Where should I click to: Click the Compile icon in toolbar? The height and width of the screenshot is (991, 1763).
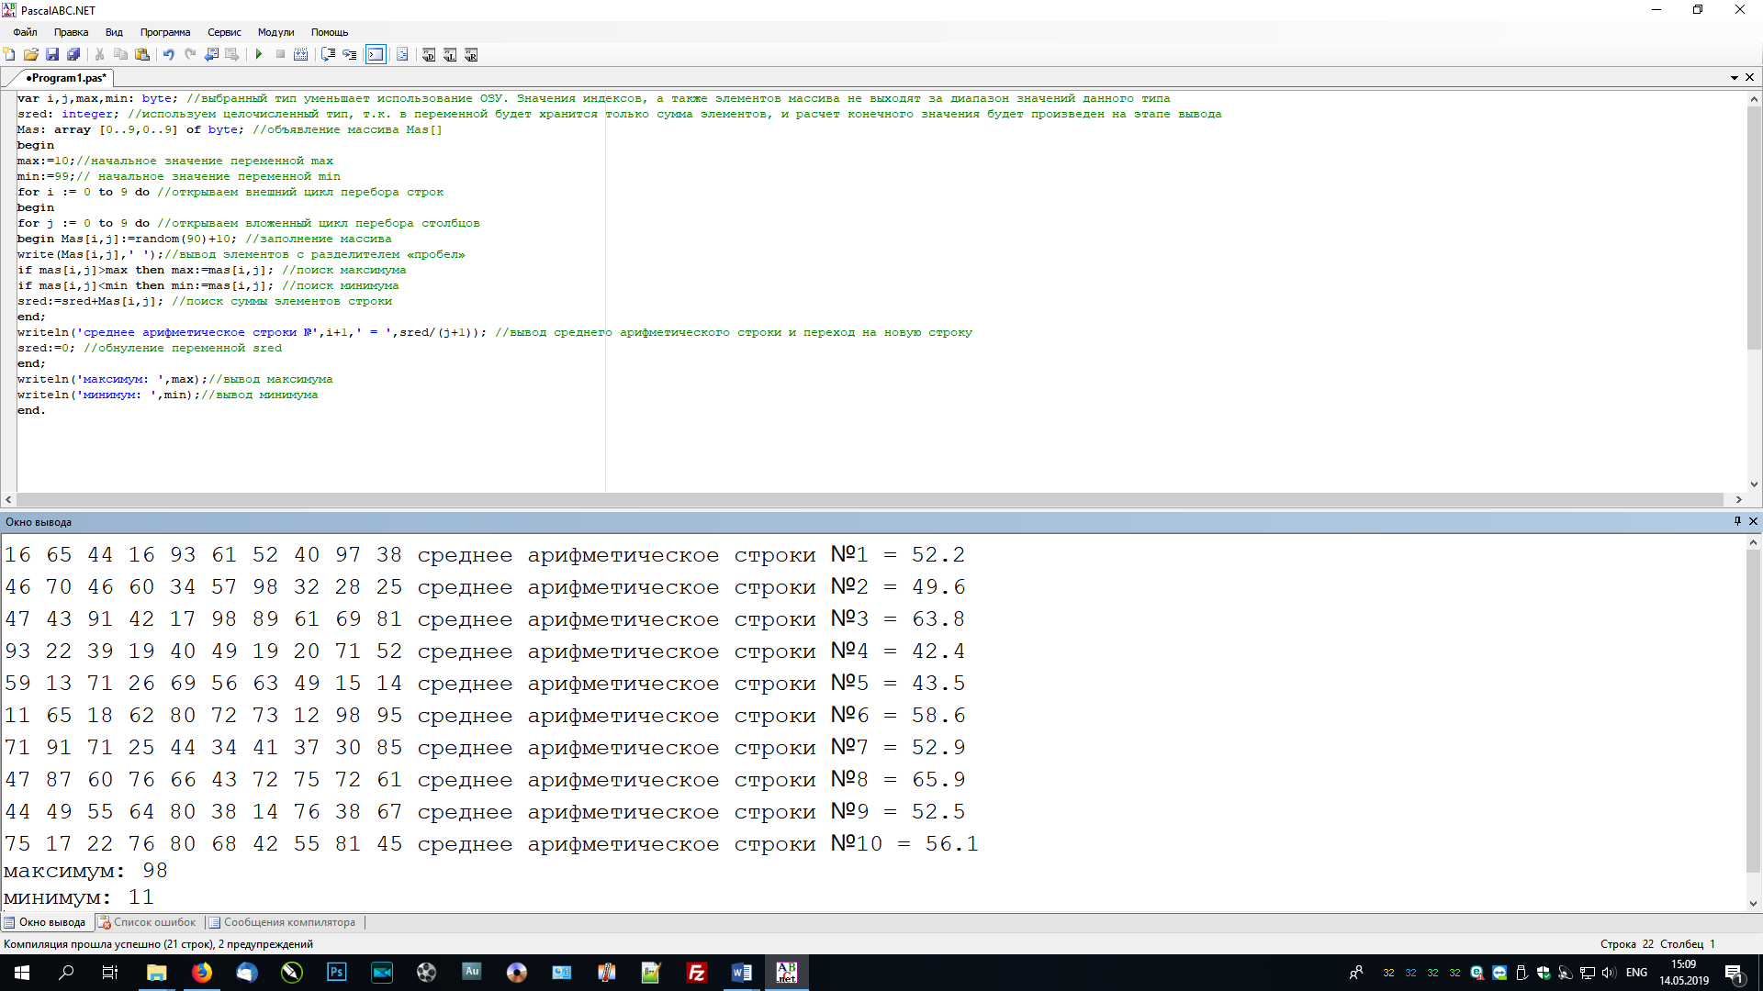click(301, 55)
